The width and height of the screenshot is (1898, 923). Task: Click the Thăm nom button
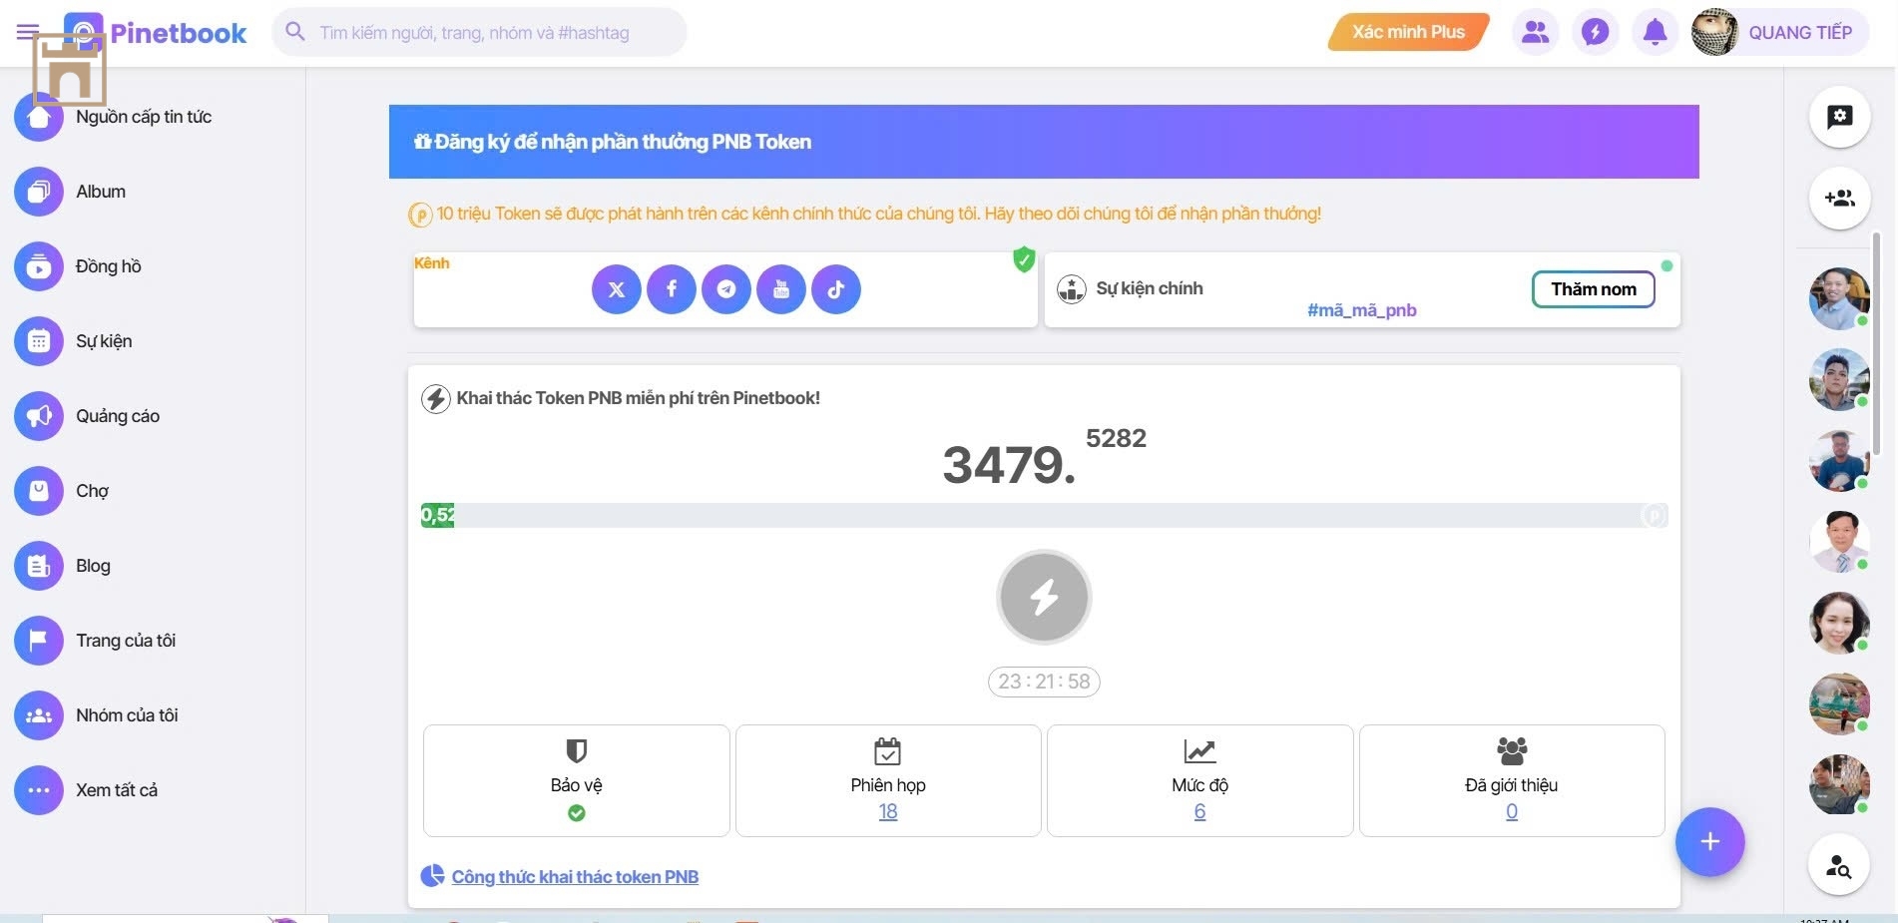coord(1594,289)
